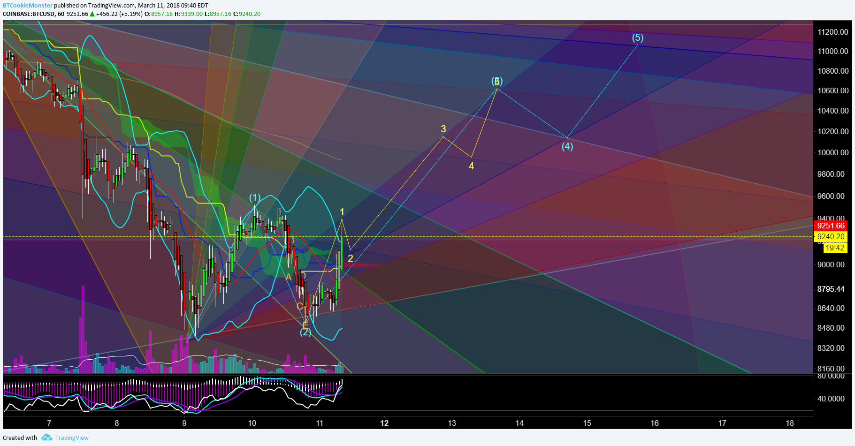
Task: Click the 10600.00 price axis label
Action: [833, 91]
